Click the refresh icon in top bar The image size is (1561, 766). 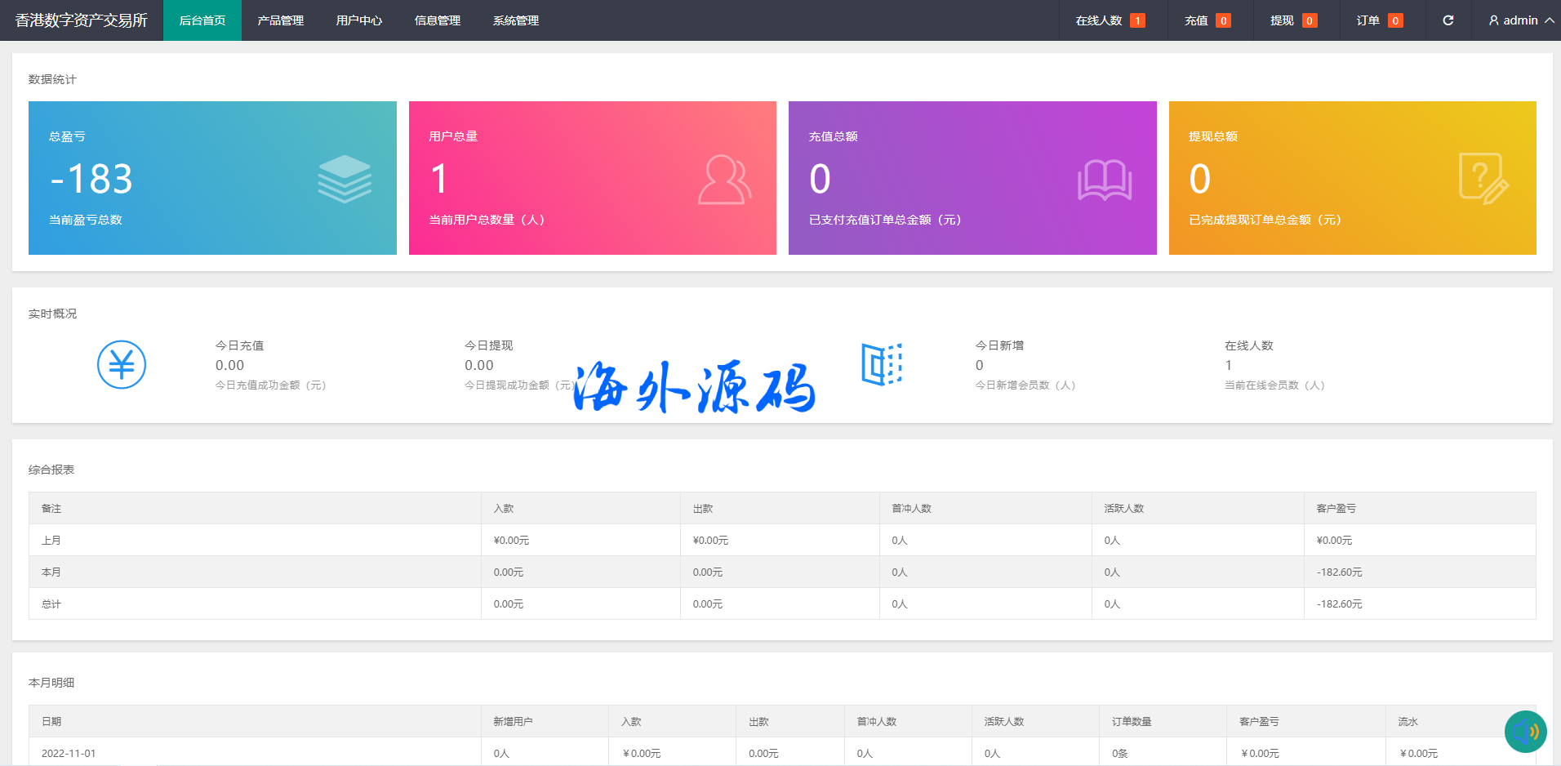click(1448, 20)
